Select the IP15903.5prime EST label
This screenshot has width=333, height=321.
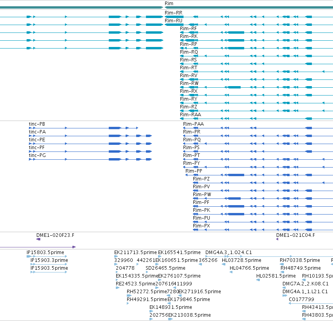coord(49,268)
